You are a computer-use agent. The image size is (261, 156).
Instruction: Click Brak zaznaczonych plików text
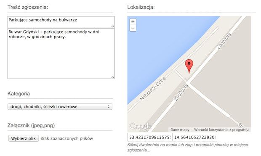tap(67, 138)
